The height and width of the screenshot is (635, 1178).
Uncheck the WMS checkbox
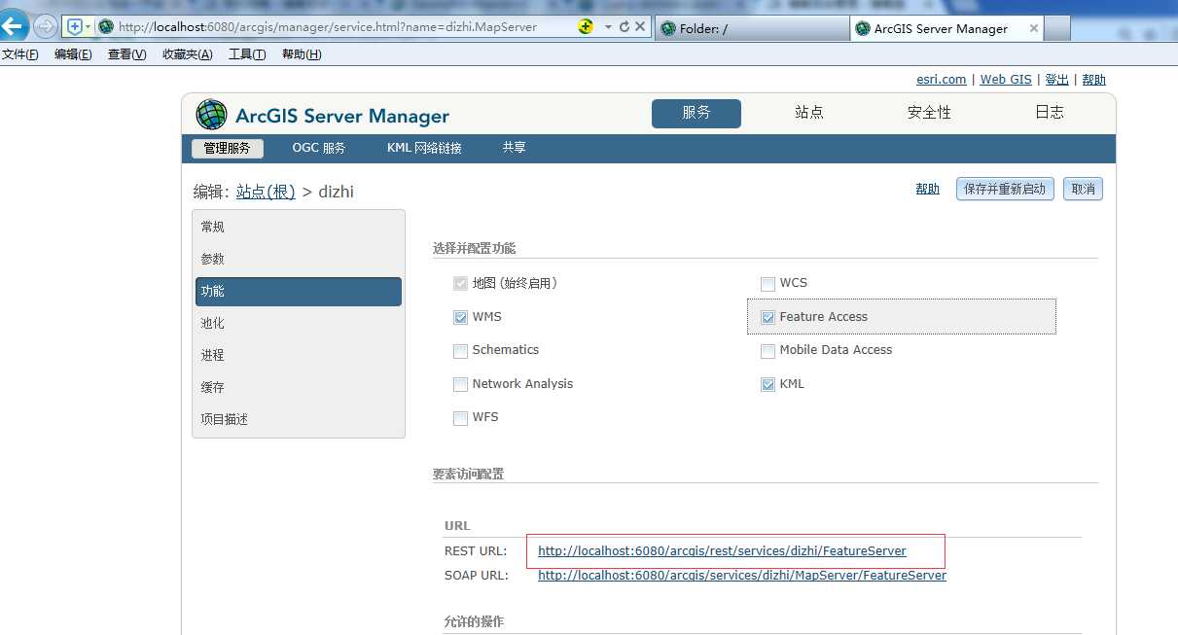click(461, 317)
